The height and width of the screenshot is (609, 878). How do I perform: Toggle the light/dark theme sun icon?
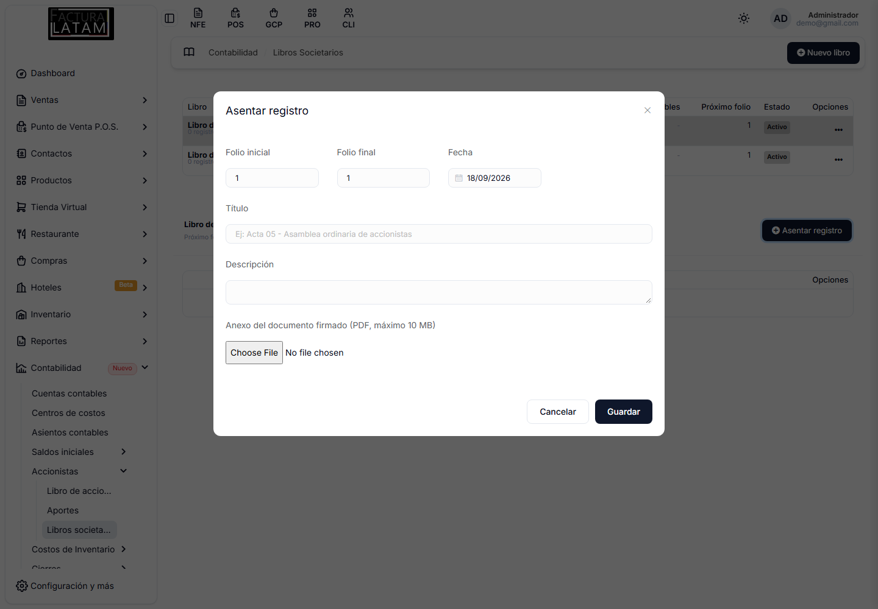(x=744, y=18)
